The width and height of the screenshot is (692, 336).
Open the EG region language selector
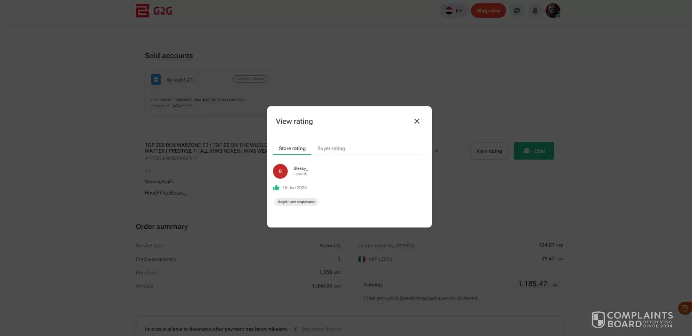pos(454,11)
